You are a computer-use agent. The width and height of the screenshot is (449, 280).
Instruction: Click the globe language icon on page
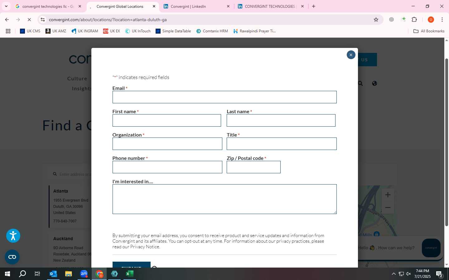(x=374, y=83)
